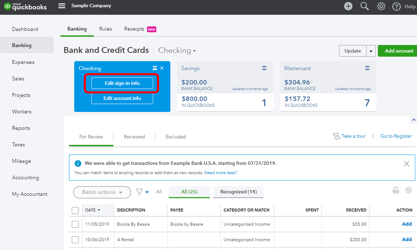Close the Checking card edit overlay
The width and height of the screenshot is (417, 250).
point(162,68)
